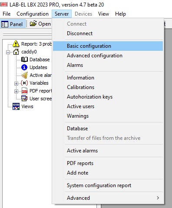Open System configuration report

click(108, 185)
